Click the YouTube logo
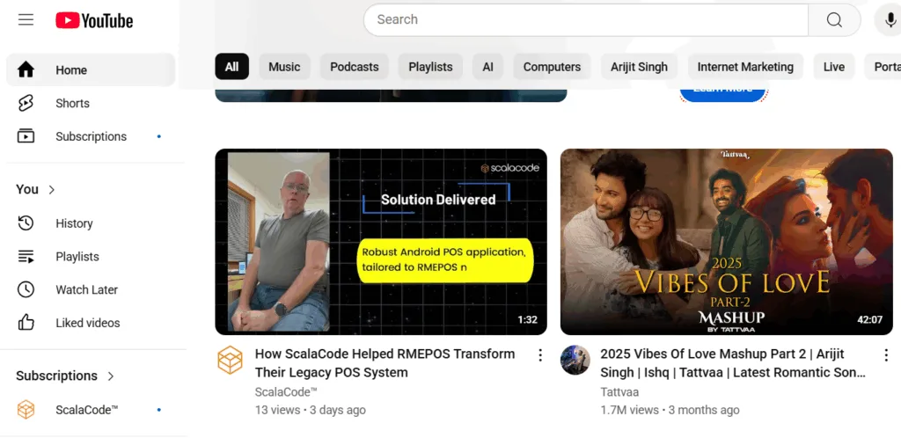The image size is (901, 438). click(94, 20)
